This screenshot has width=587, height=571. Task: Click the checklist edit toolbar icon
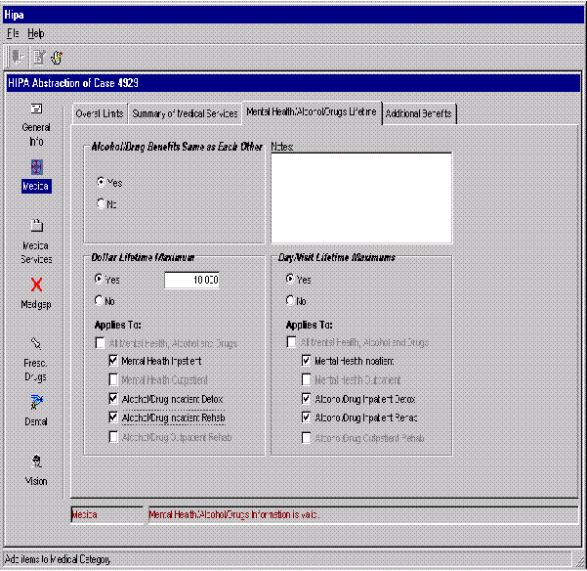pos(37,58)
